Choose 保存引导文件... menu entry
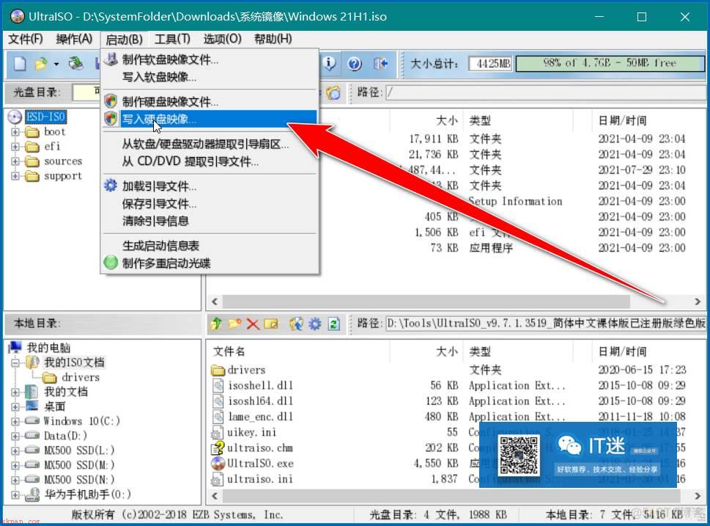This screenshot has width=710, height=526. (x=210, y=204)
